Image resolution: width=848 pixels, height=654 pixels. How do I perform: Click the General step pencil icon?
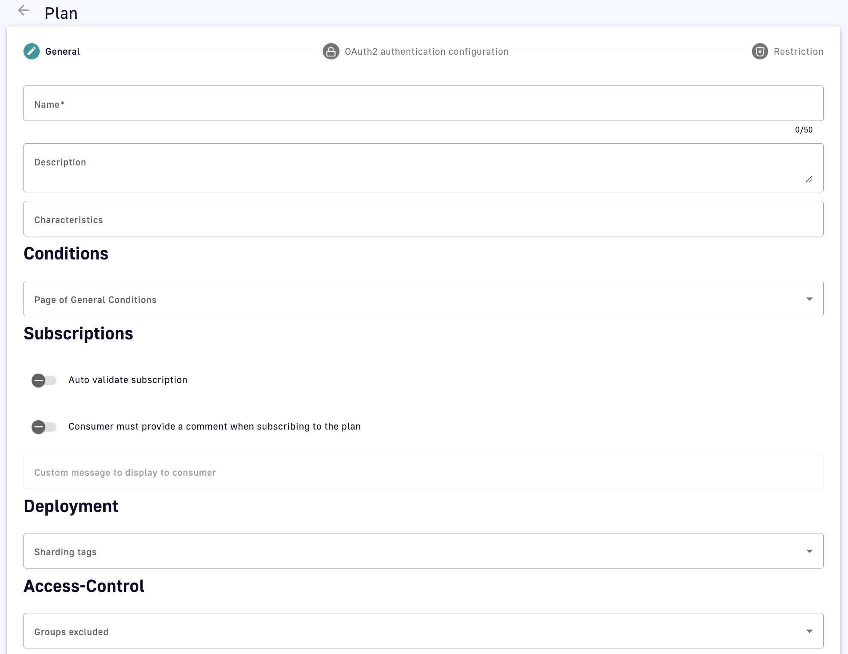(32, 52)
